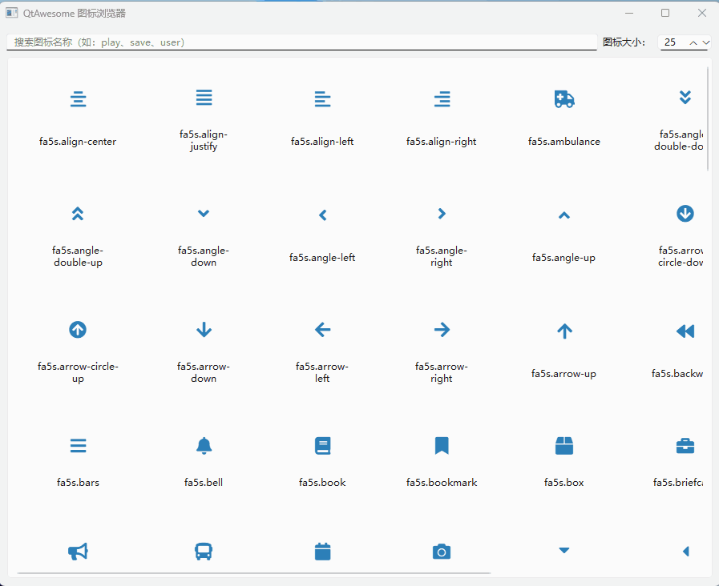
Task: Click the vertical scrollbar handle
Action: 708,119
